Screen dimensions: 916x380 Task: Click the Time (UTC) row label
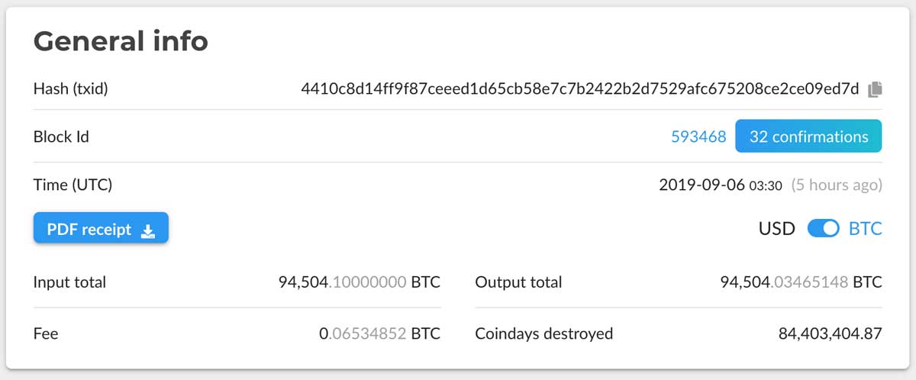73,185
